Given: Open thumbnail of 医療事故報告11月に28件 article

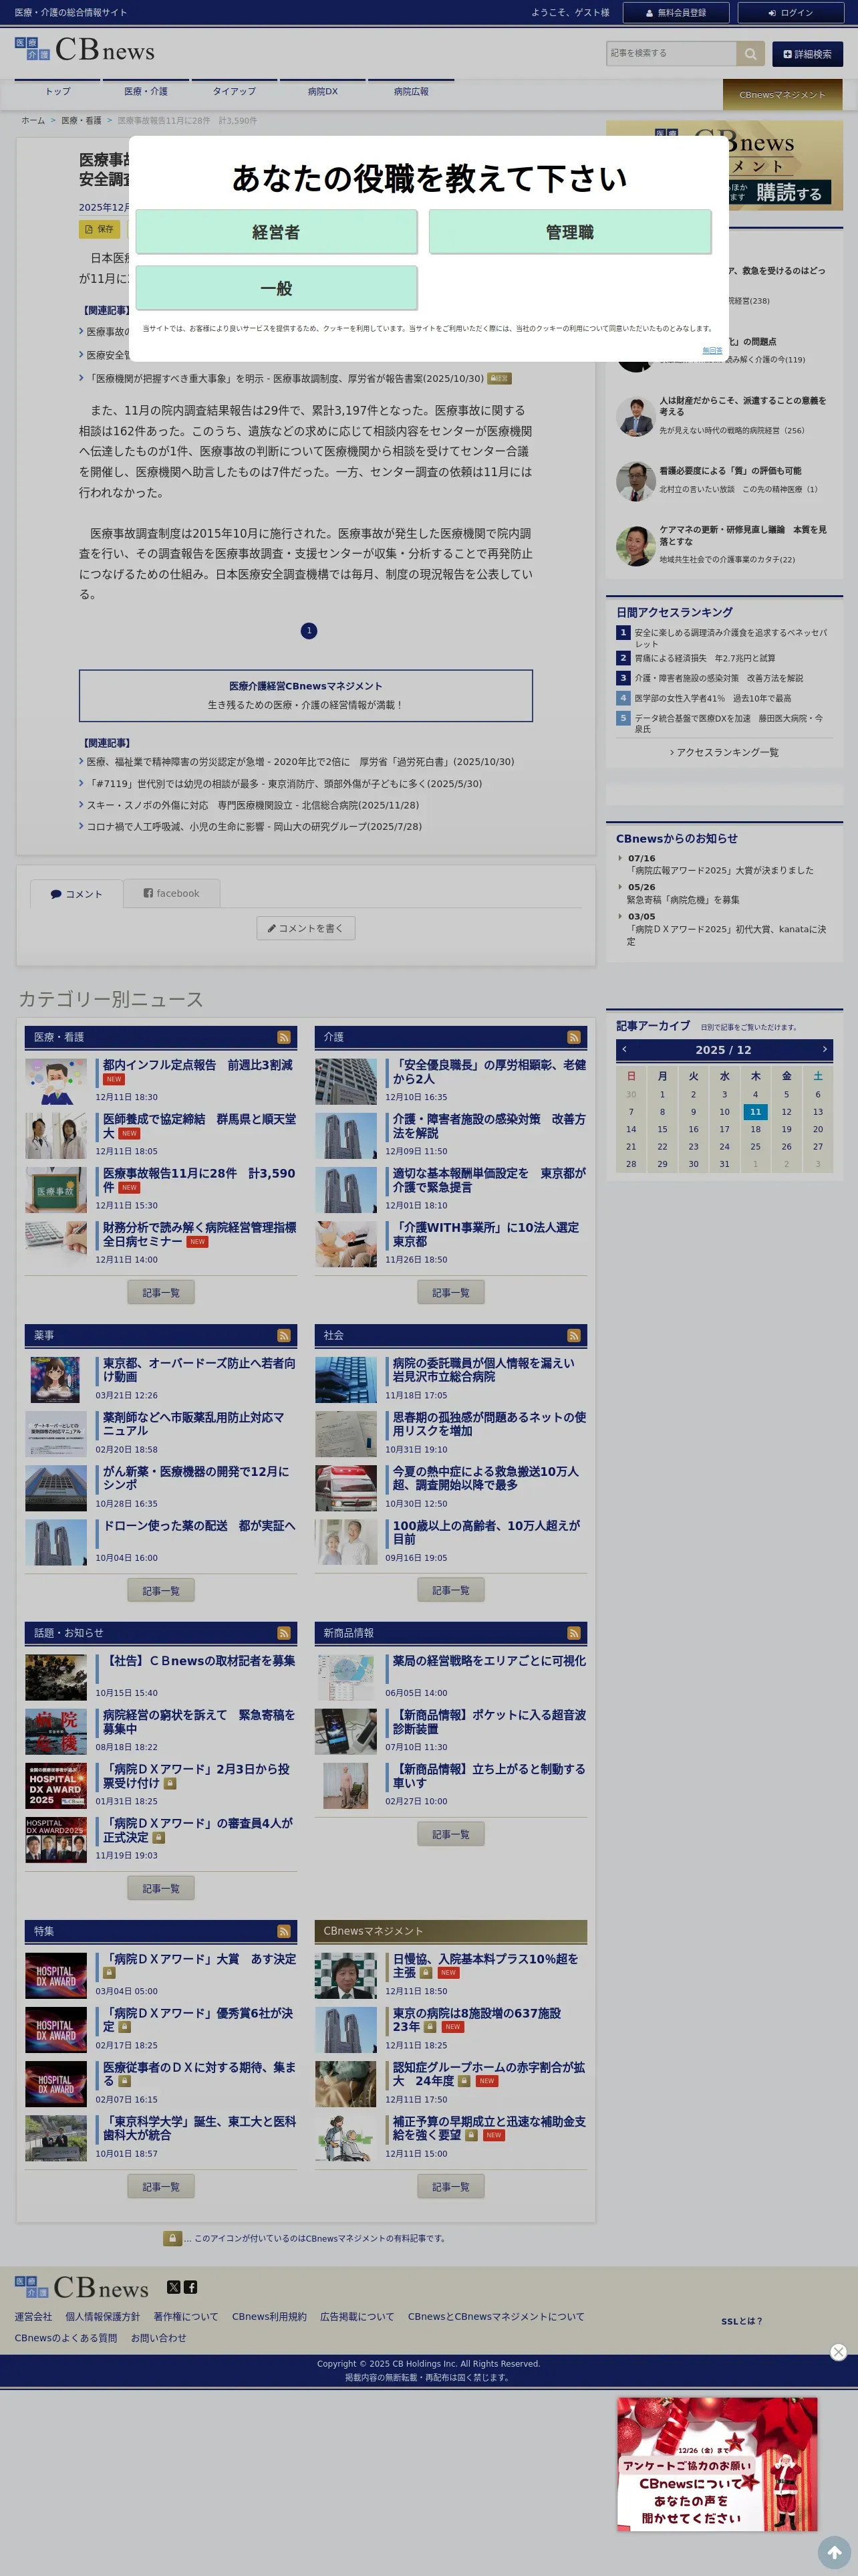Looking at the screenshot, I should (56, 1189).
